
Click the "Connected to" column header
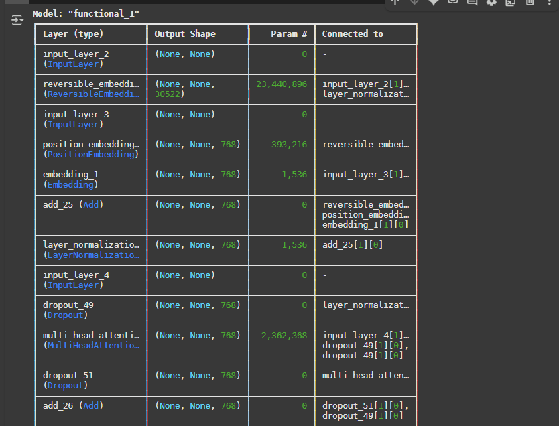[353, 34]
